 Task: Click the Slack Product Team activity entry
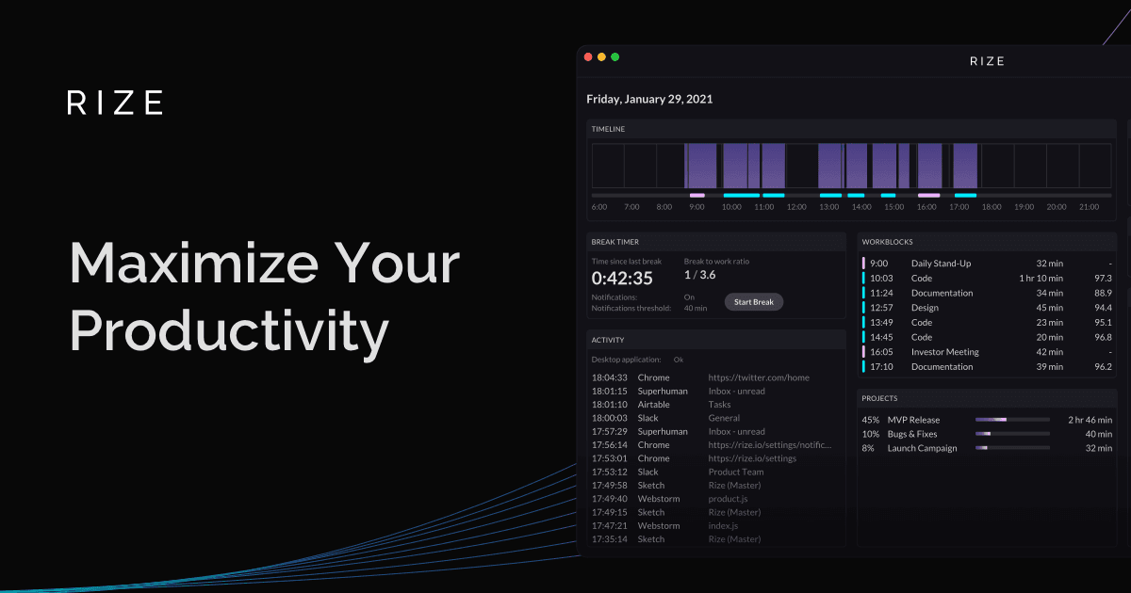[x=735, y=472]
